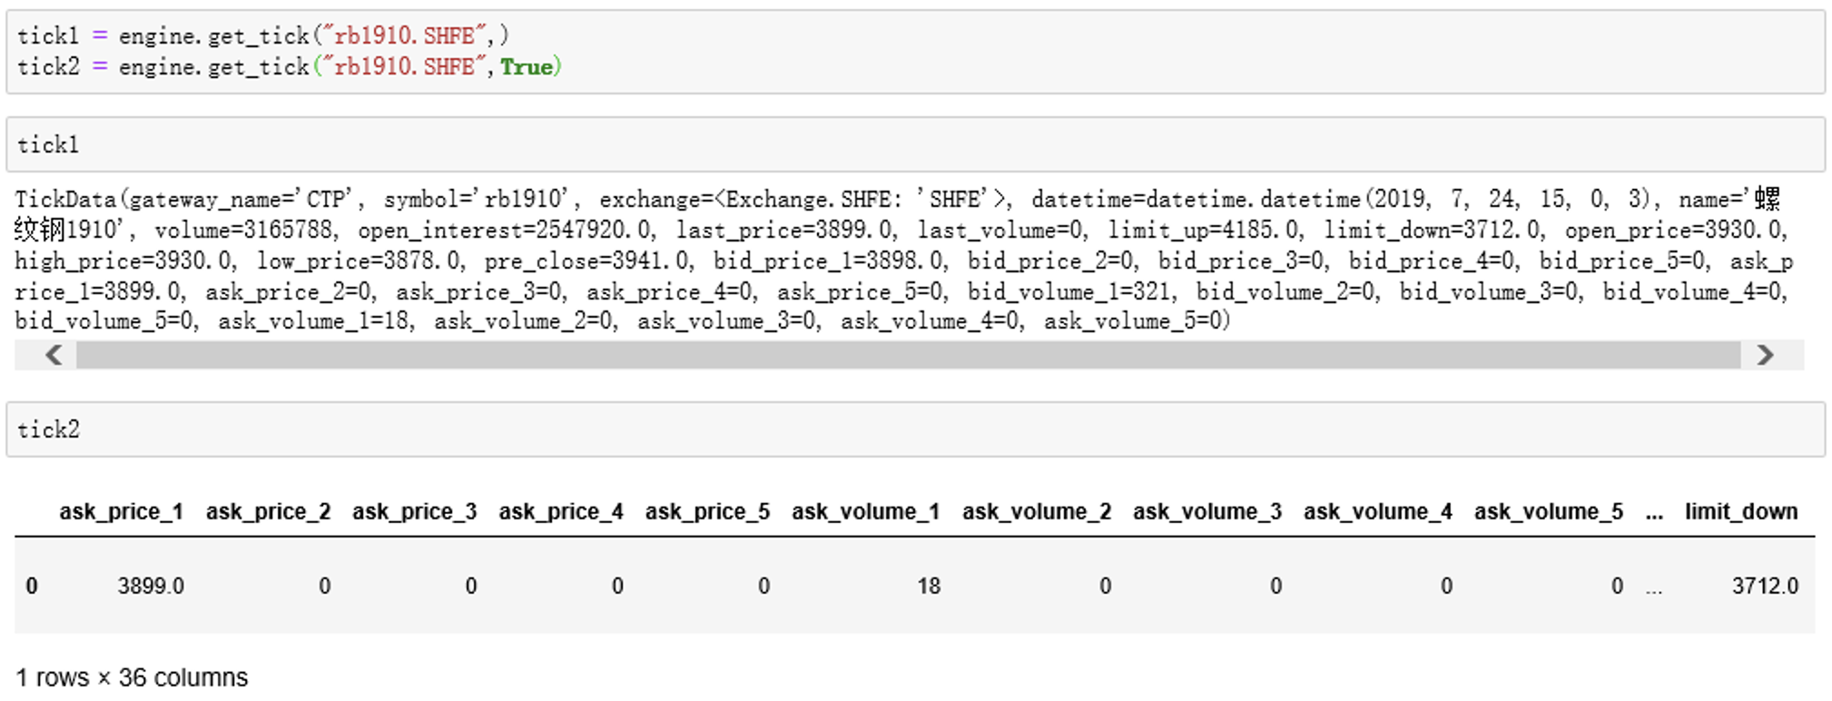Click the 3712.0 value under limit_down
The width and height of the screenshot is (1832, 701).
point(1764,587)
